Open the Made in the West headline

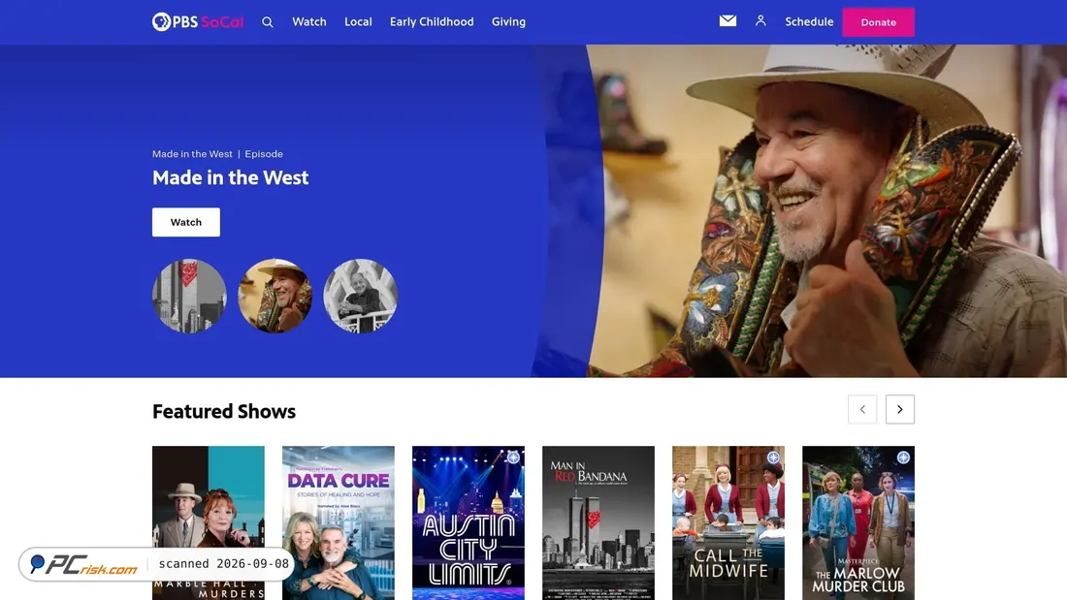[x=230, y=177]
